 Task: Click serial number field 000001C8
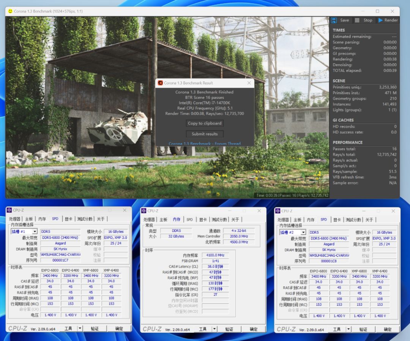pos(329,261)
